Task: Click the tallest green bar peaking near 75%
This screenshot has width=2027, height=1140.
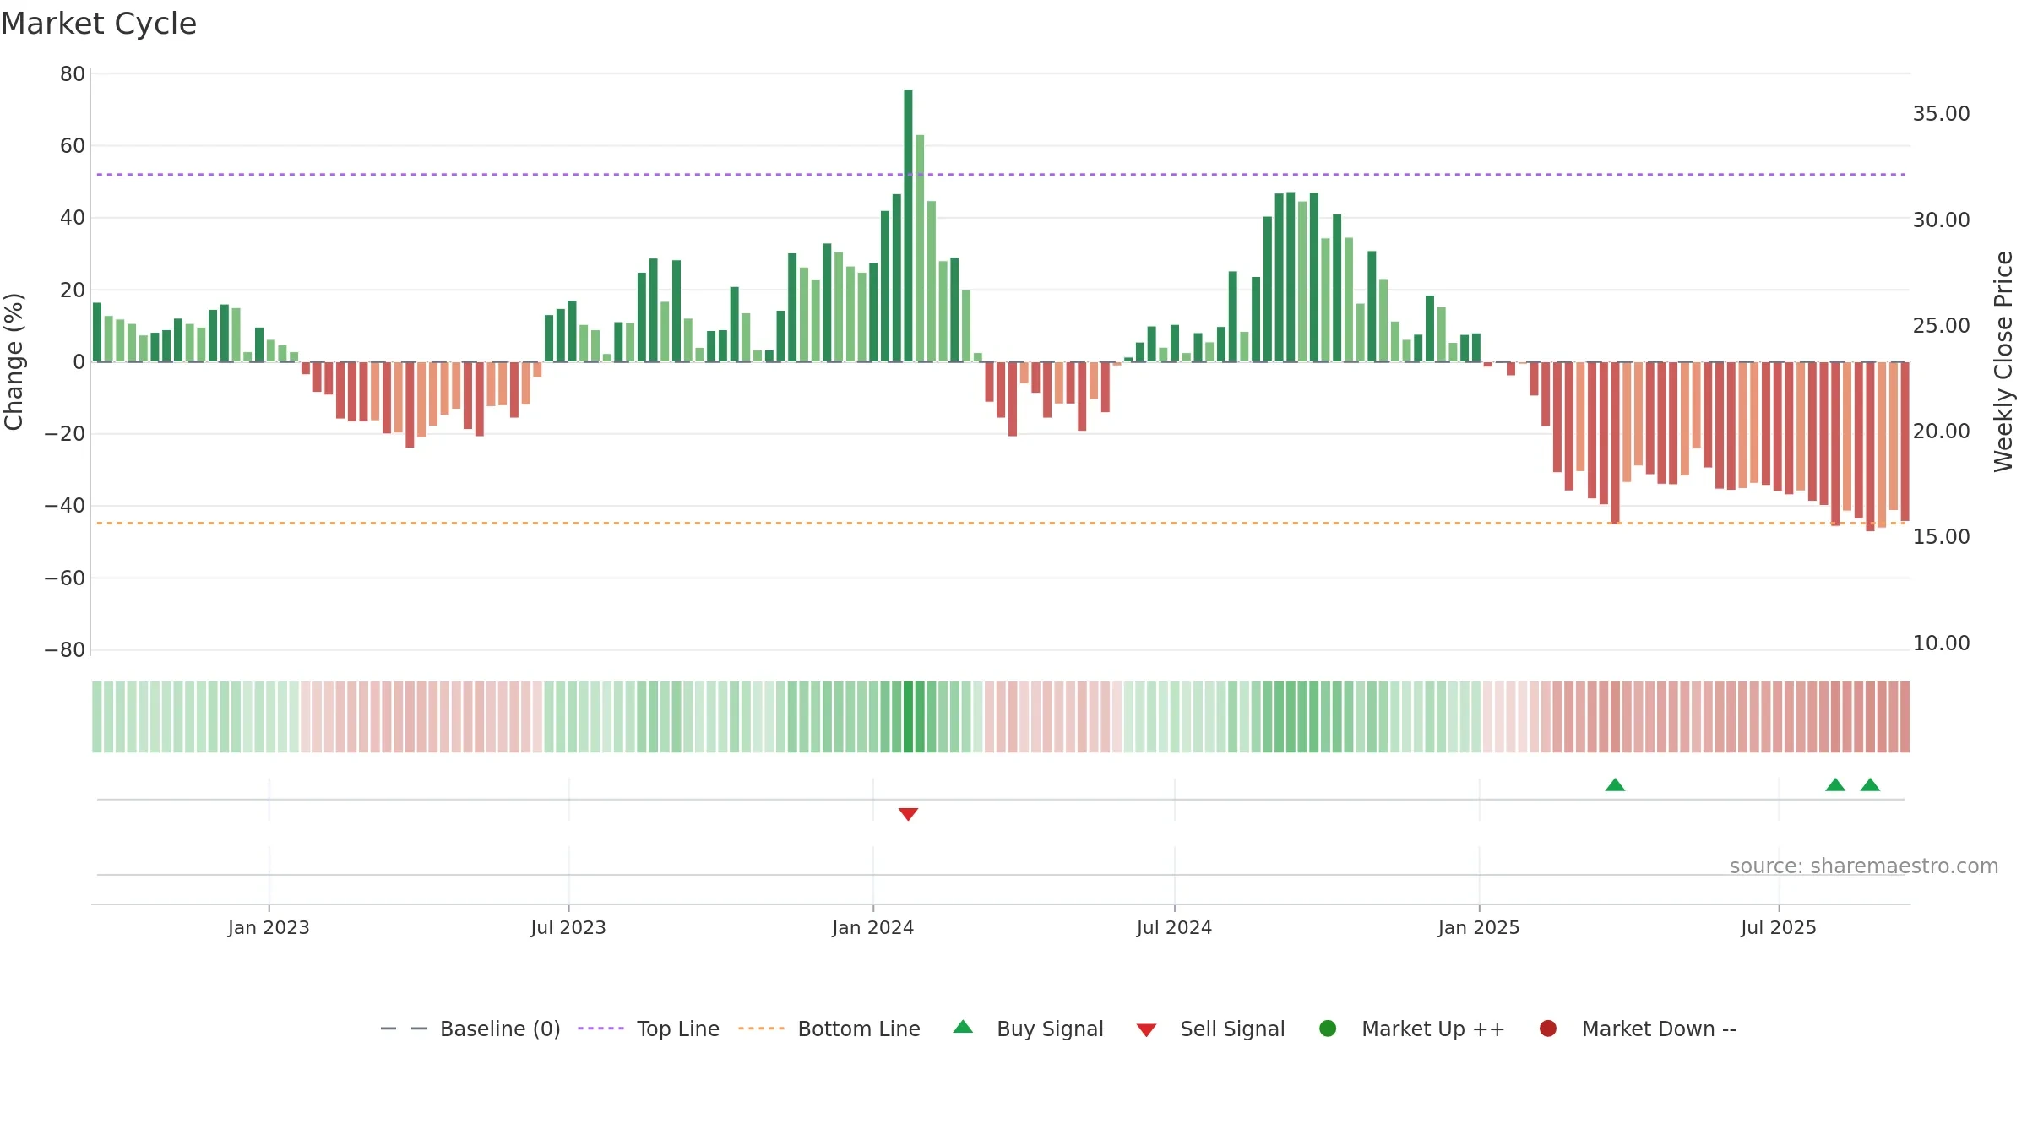Action: tap(908, 225)
